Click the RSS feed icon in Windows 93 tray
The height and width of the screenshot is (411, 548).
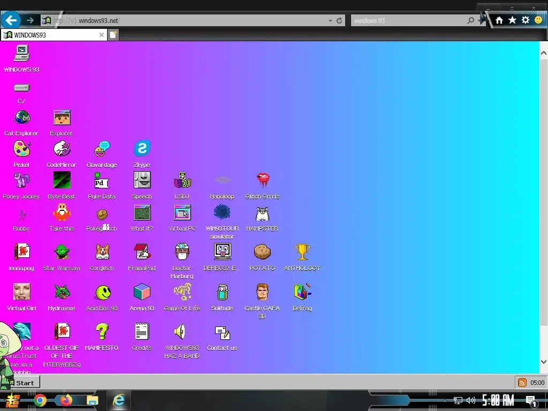point(522,383)
